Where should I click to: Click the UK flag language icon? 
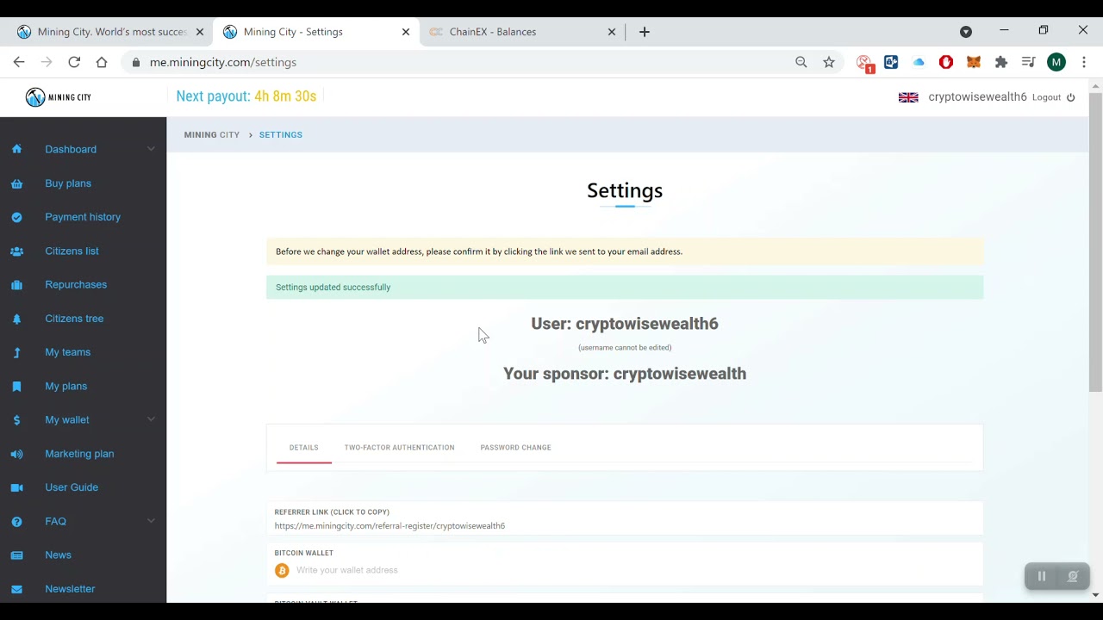point(908,97)
